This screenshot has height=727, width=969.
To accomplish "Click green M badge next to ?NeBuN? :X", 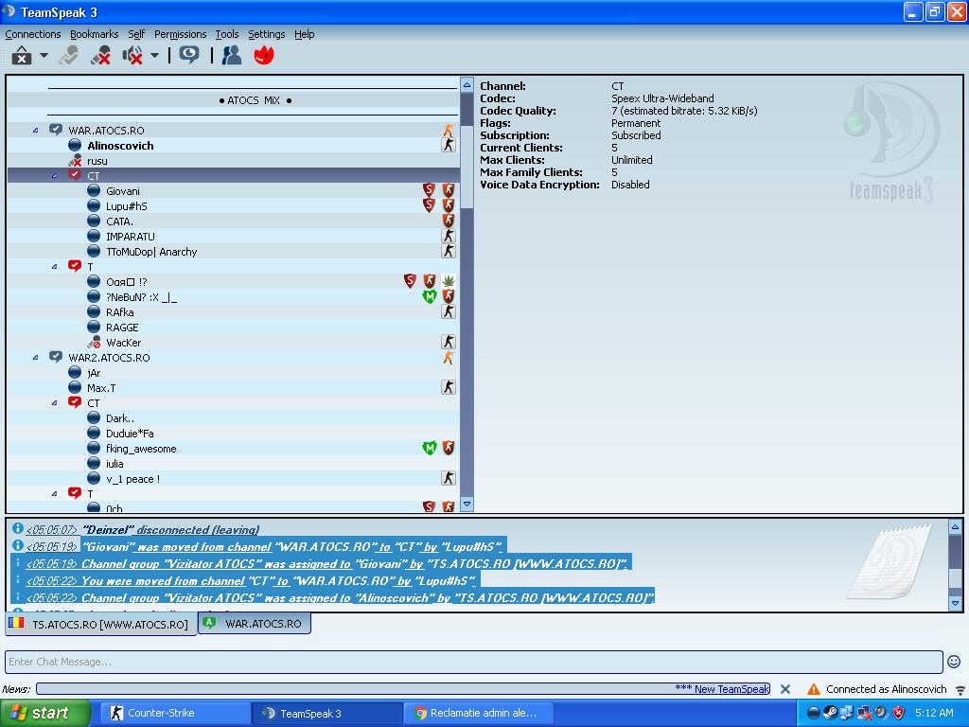I will coord(429,296).
